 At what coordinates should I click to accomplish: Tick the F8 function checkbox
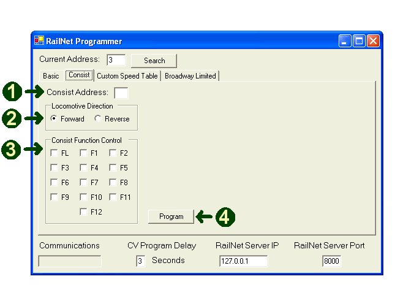click(x=113, y=182)
